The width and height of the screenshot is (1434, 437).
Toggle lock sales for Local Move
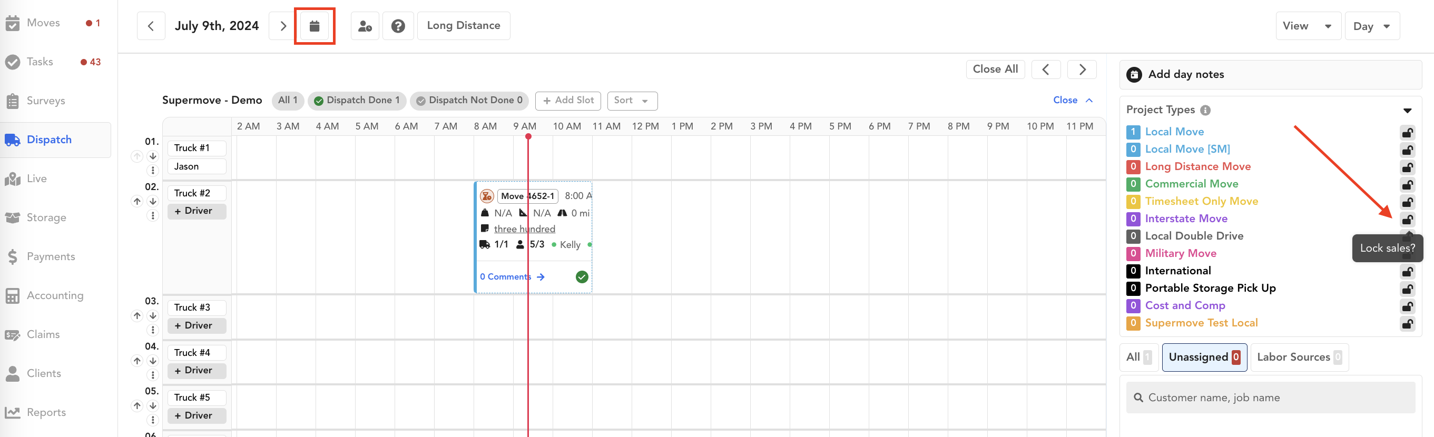tap(1407, 133)
